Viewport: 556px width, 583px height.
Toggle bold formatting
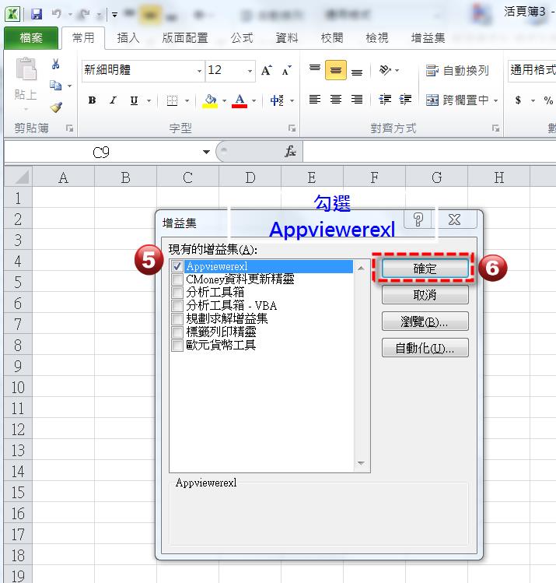[92, 100]
